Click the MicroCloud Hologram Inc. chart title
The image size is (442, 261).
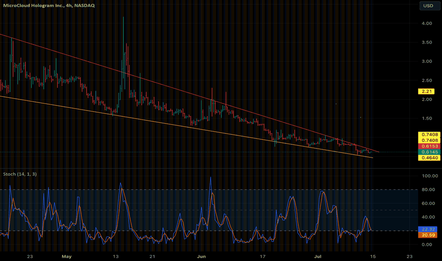[x=49, y=5]
